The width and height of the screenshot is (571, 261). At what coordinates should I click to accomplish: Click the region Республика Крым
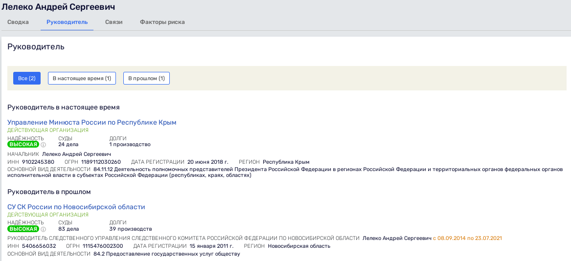[286, 162]
